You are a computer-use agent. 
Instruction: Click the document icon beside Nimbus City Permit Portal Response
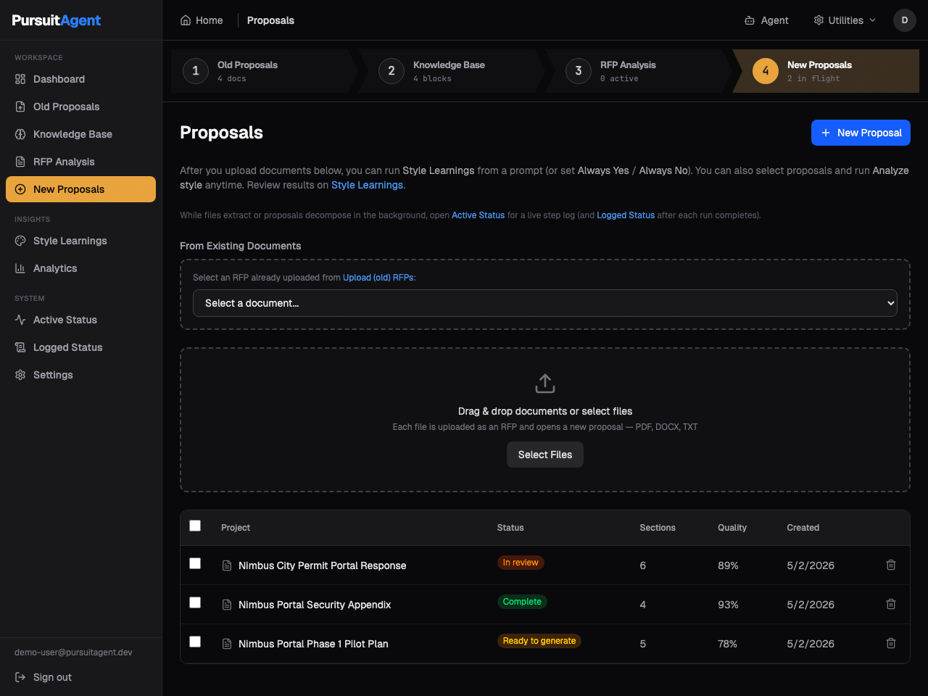point(227,565)
